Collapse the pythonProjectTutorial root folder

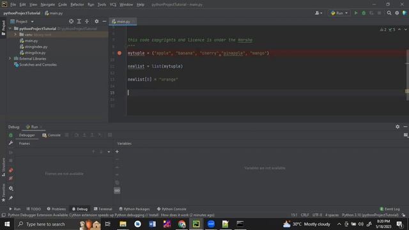click(10, 28)
